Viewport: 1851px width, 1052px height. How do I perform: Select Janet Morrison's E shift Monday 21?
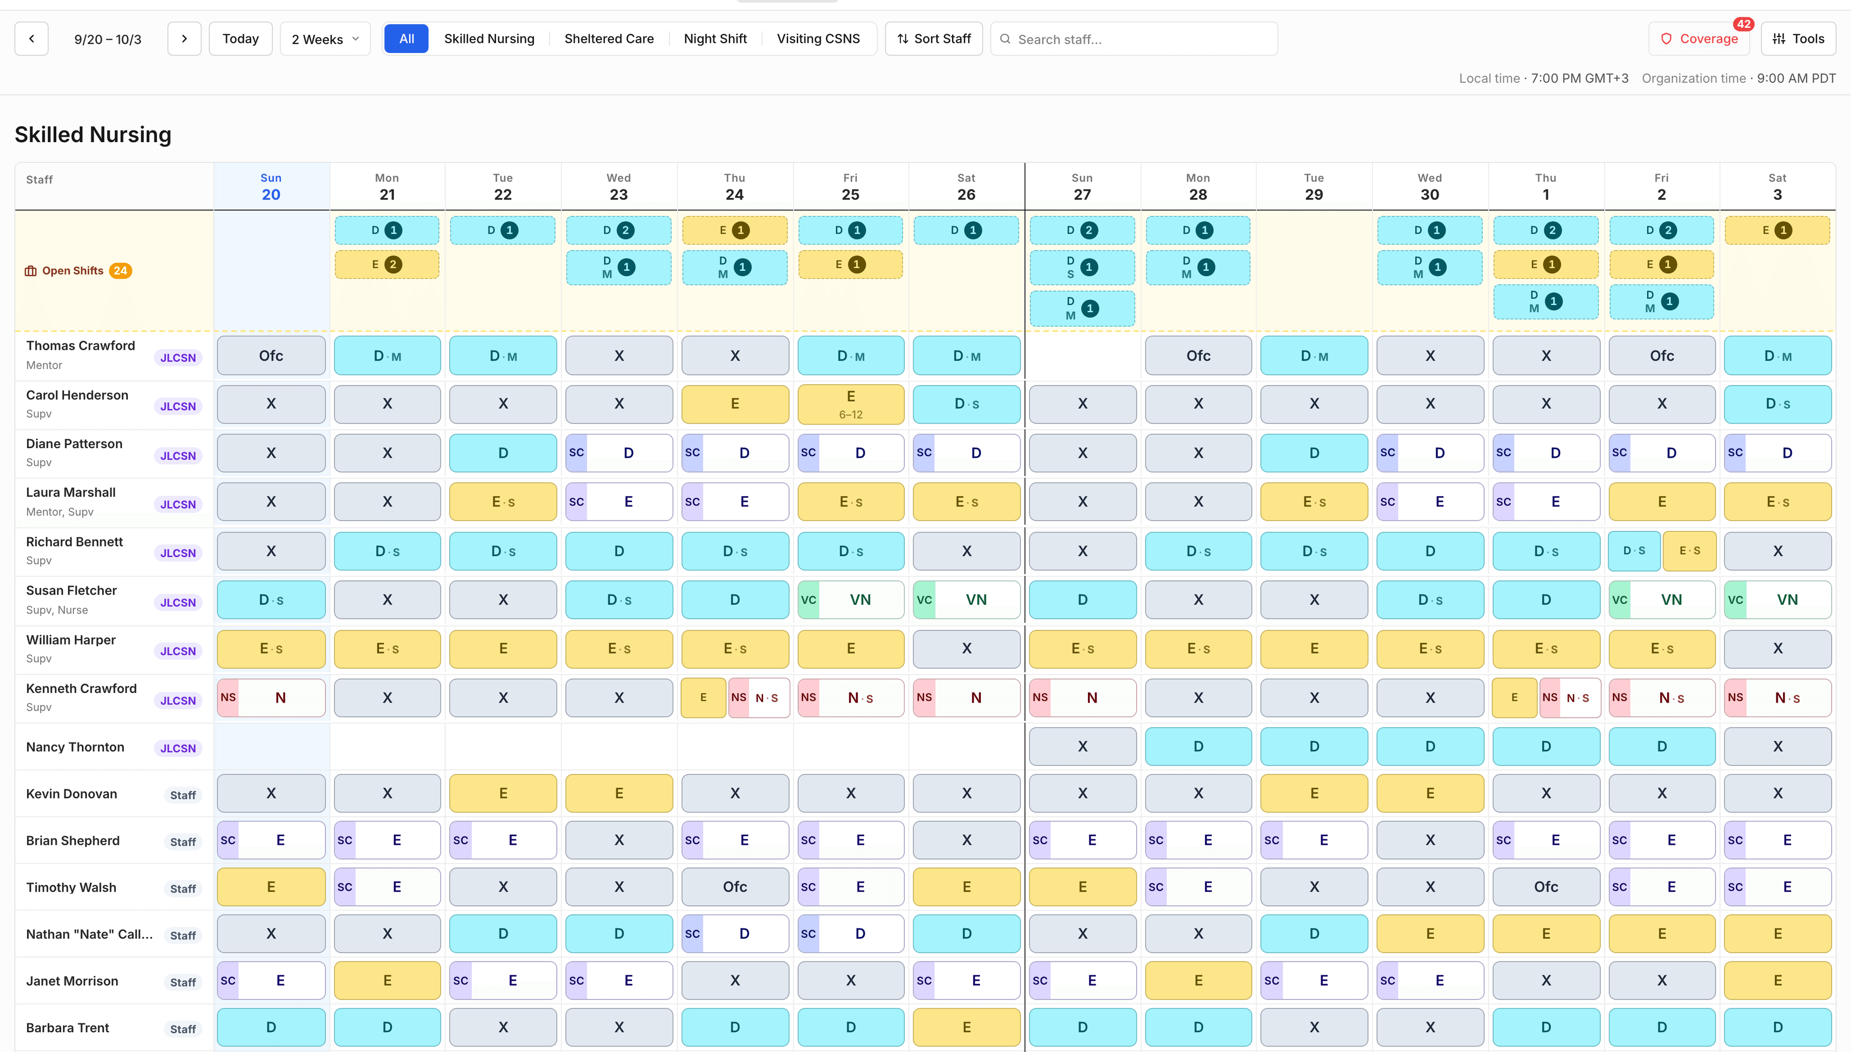(387, 981)
